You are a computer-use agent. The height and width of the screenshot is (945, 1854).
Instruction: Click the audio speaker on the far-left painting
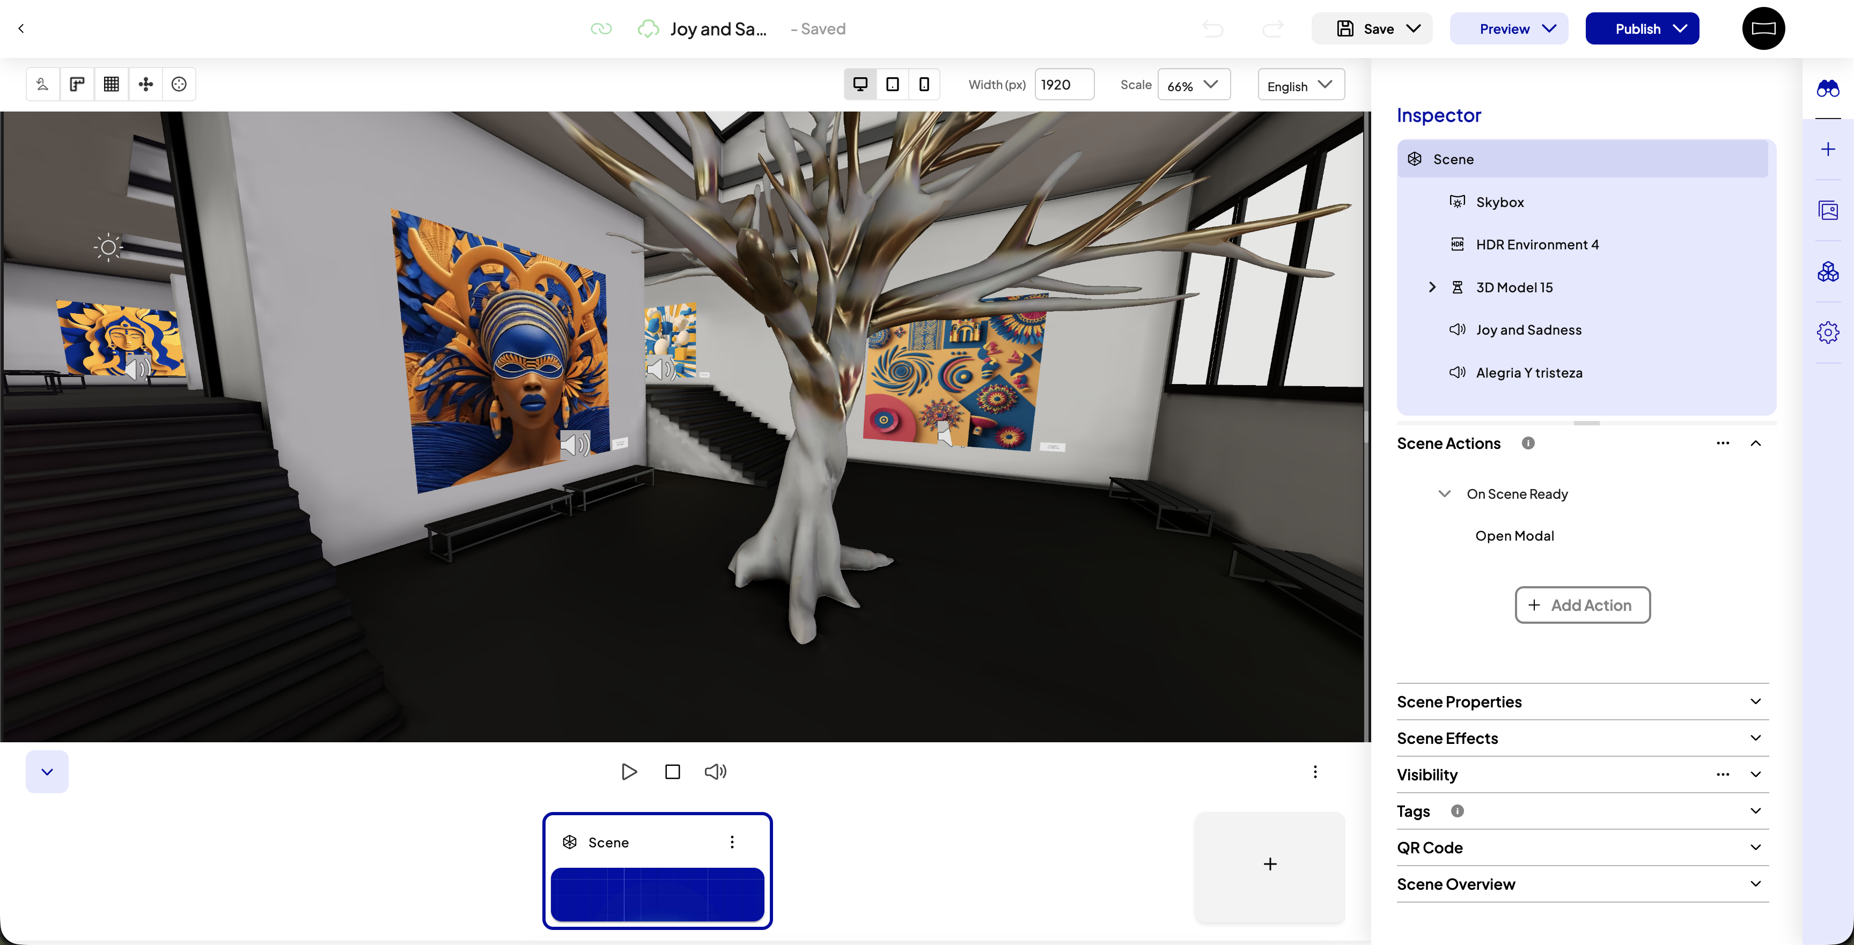click(137, 369)
